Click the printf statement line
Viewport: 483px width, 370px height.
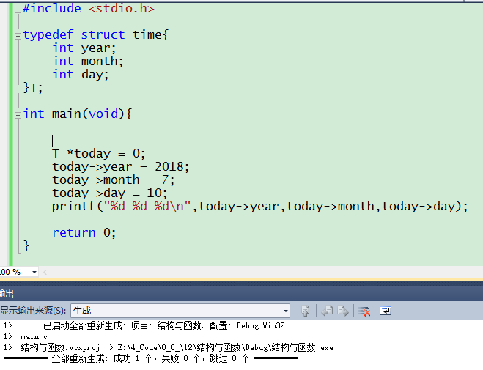pyautogui.click(x=259, y=207)
